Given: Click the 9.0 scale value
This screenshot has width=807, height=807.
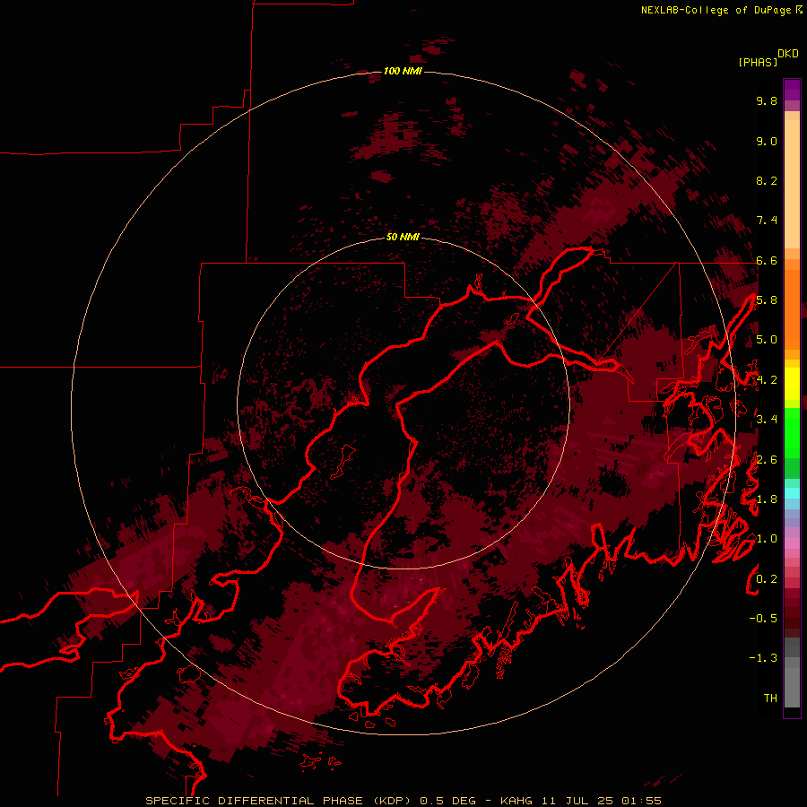Looking at the screenshot, I should tap(767, 141).
